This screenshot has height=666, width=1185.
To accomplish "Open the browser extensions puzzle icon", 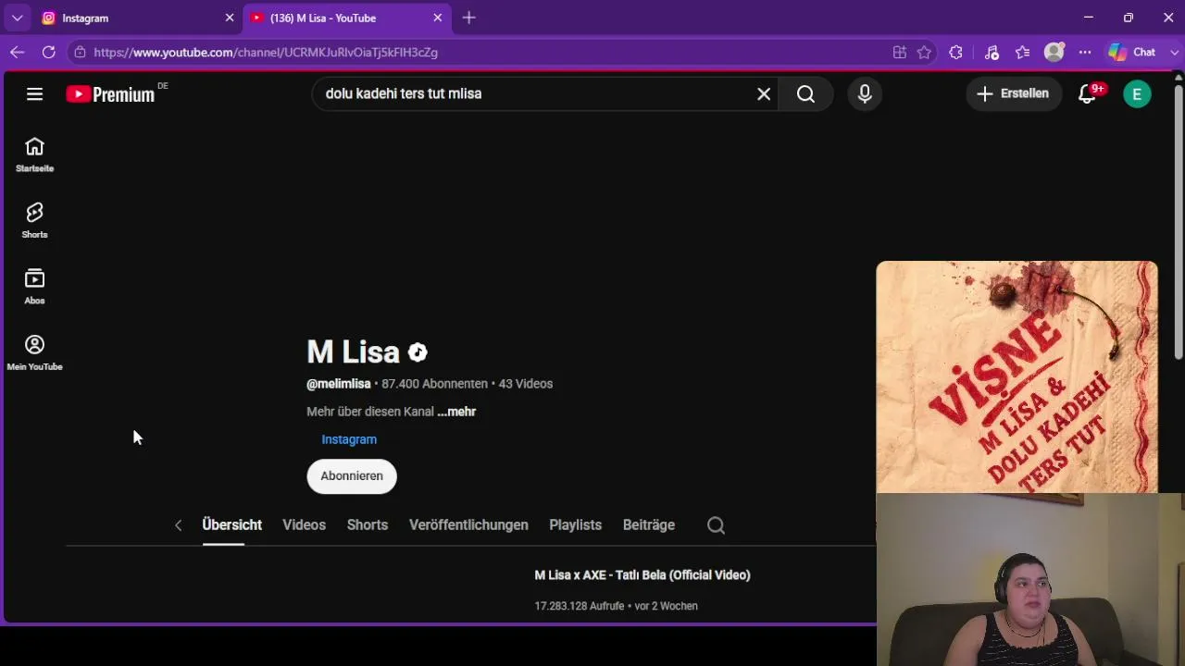I will 955,53.
